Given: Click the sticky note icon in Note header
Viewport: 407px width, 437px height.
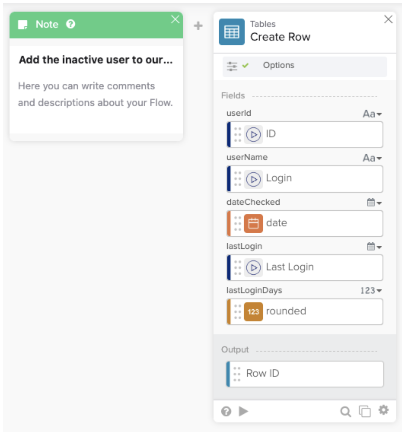Looking at the screenshot, I should click(23, 25).
